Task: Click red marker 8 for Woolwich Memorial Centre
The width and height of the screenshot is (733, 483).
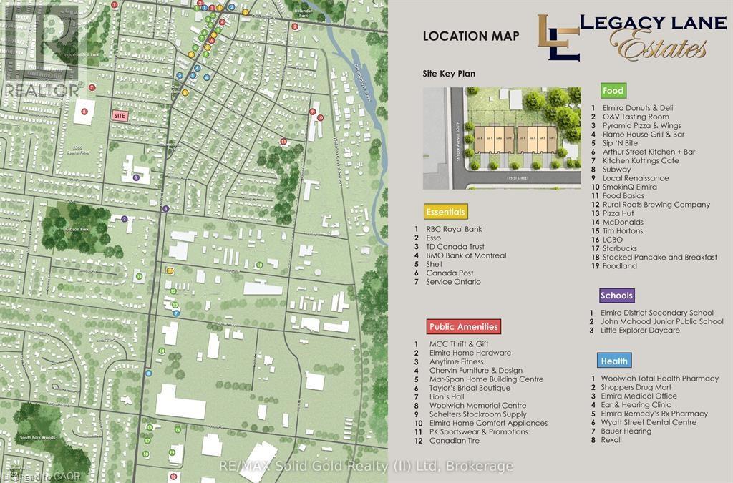Action: [84, 111]
